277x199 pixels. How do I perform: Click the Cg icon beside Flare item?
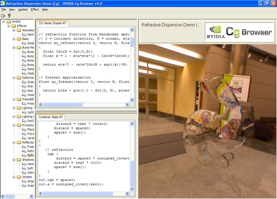24,130
